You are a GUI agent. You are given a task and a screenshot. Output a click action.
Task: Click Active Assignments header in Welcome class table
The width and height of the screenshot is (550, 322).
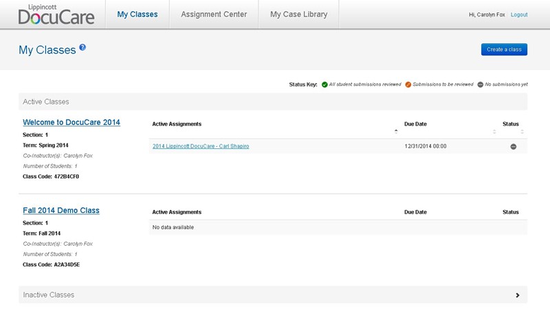click(x=177, y=124)
